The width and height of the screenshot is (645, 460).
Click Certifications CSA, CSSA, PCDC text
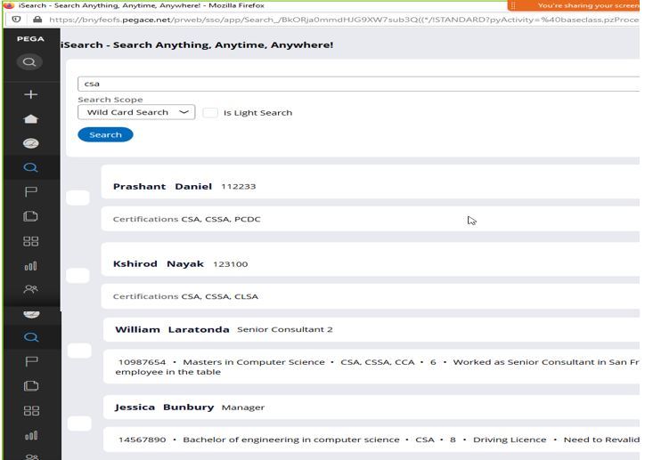[x=187, y=219]
